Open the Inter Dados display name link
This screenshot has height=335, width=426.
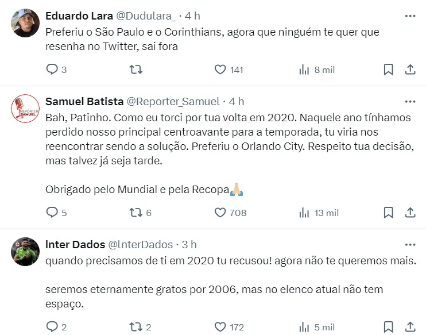[75, 244]
